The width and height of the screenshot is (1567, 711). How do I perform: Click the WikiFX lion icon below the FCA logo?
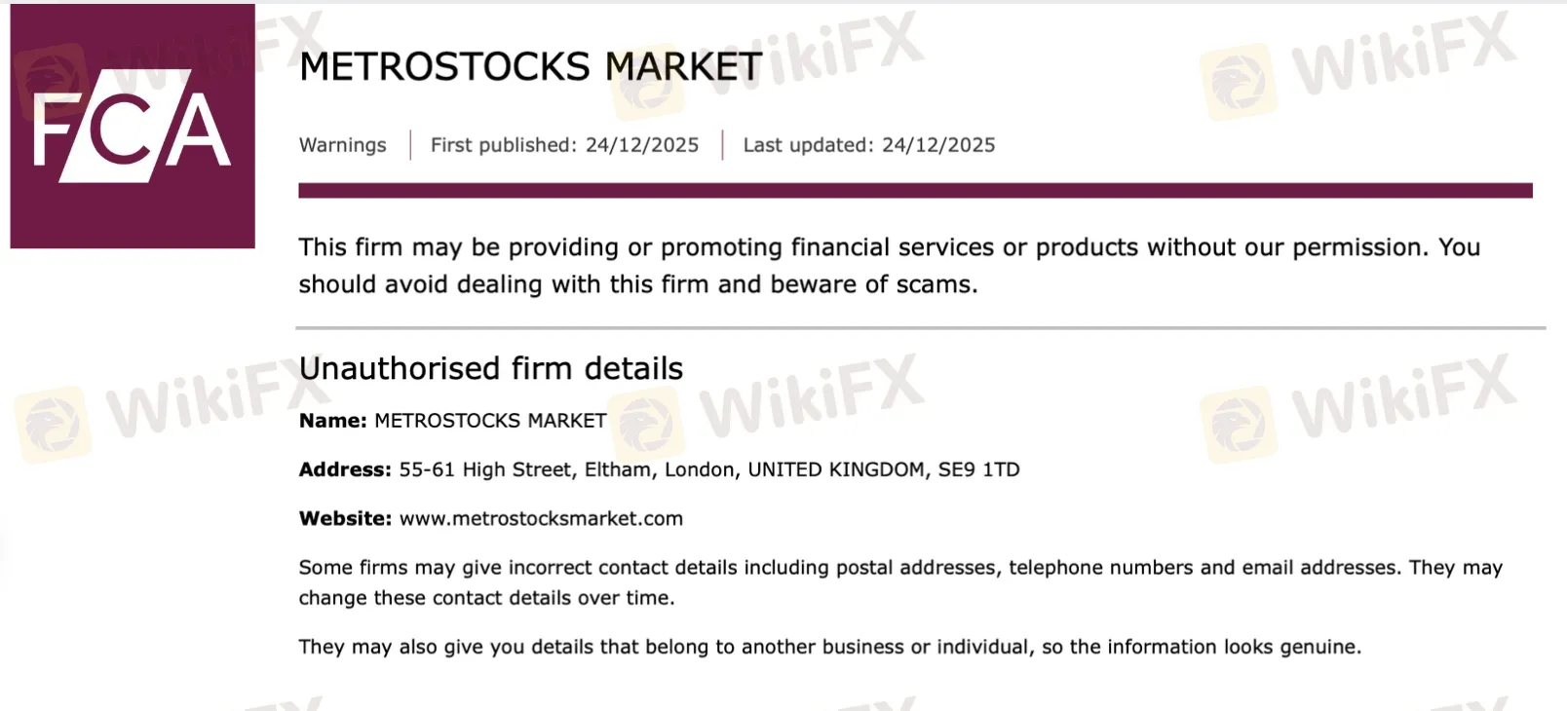click(54, 424)
